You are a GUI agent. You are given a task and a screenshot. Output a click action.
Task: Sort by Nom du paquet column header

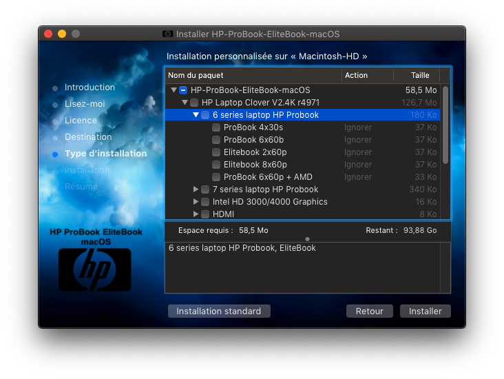coord(253,75)
